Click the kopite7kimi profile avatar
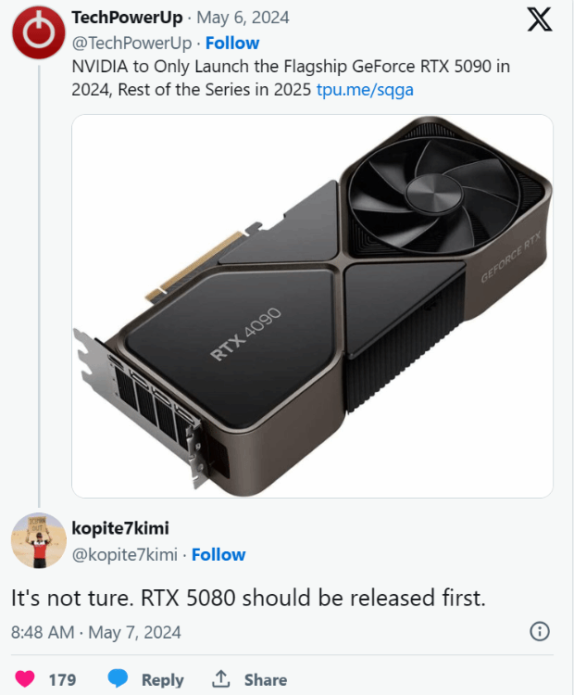This screenshot has width=574, height=695. point(38,539)
